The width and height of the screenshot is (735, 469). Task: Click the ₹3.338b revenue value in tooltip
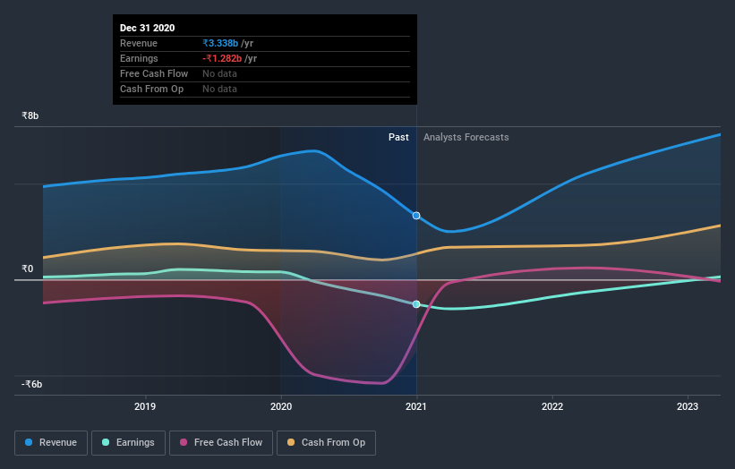220,43
